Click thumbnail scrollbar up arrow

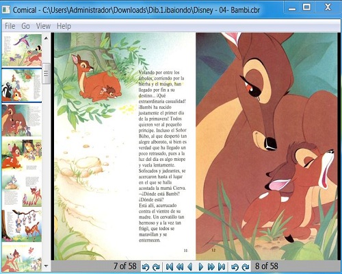[46, 38]
